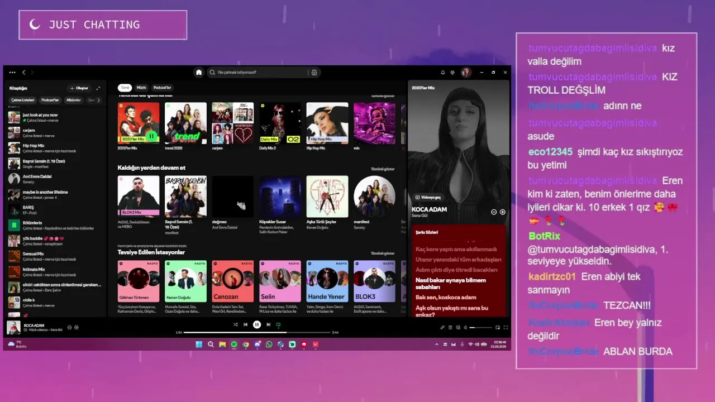Filter library by Albümler

(74, 100)
